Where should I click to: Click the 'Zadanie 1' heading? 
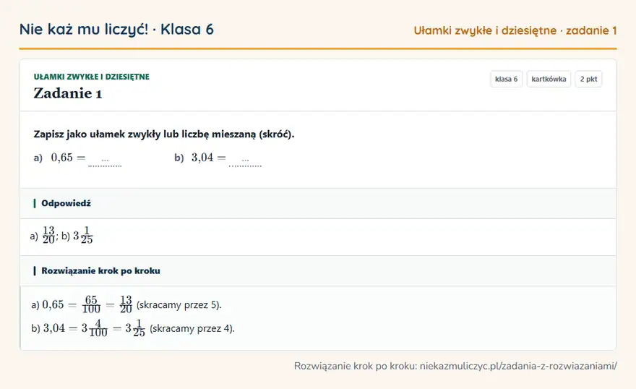pos(68,93)
